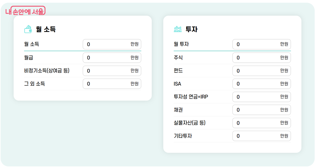
Task: Click the 만원 unit in 기타투자 field
Action: [284, 136]
